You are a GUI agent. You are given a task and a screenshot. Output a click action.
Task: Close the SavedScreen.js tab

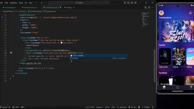(61, 8)
